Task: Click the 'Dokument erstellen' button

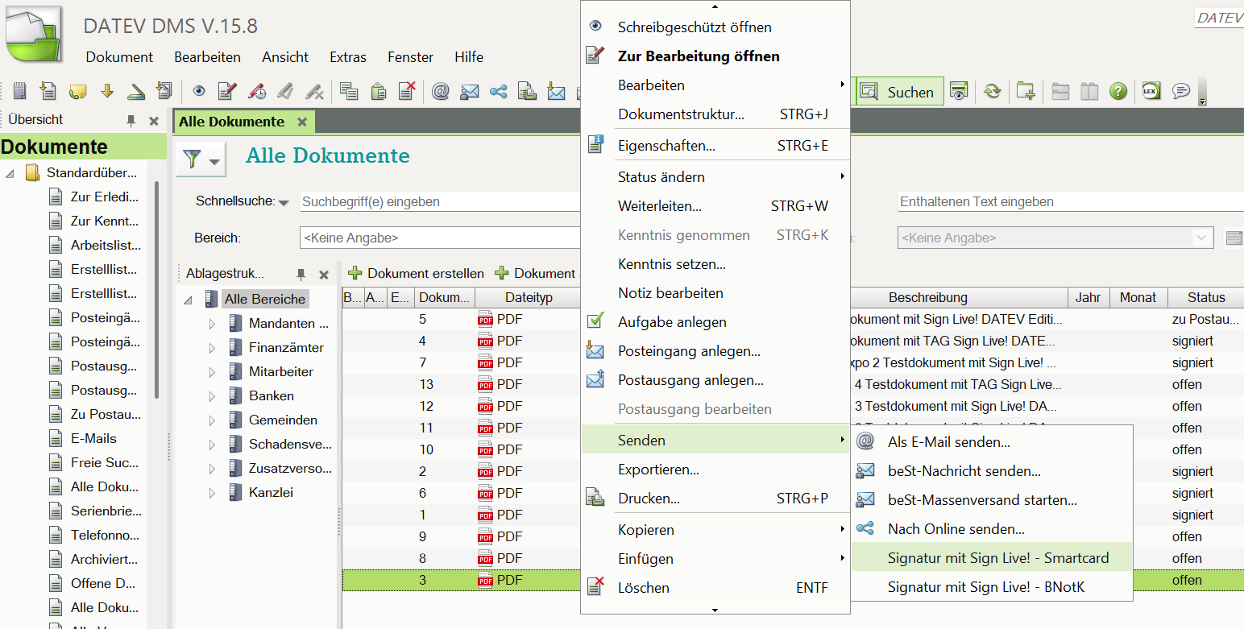Action: 416,274
